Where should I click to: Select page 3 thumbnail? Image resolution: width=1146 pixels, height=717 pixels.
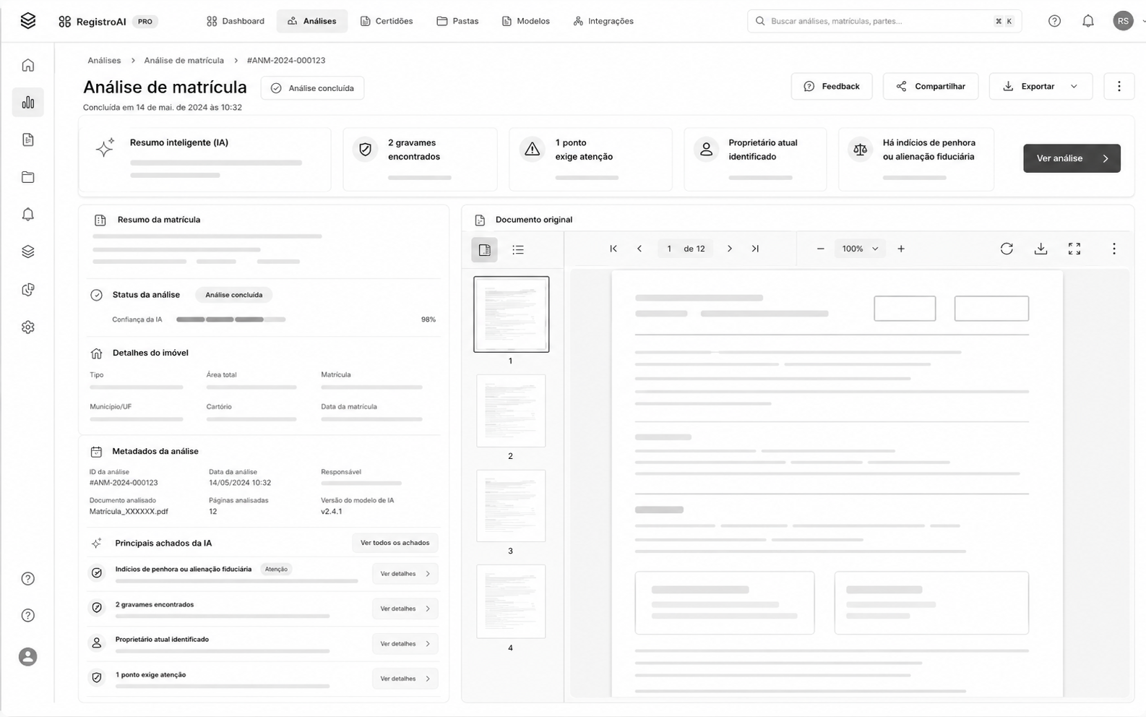(511, 506)
